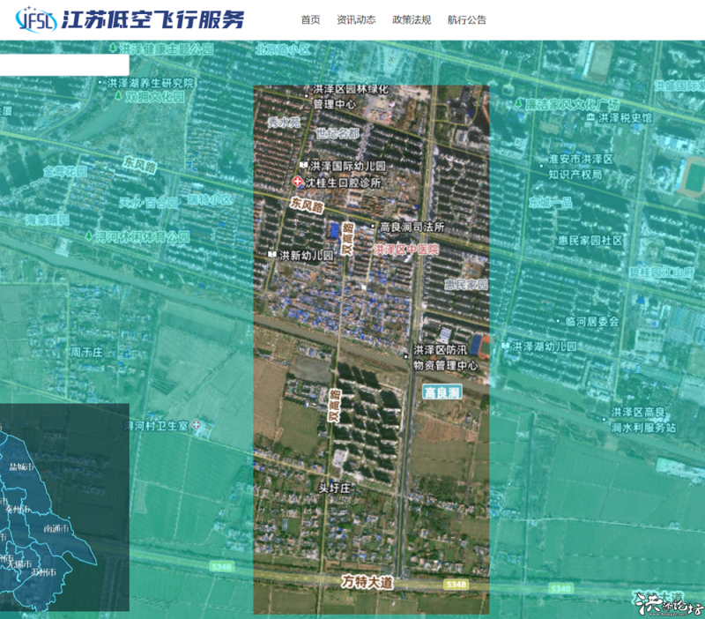Click the JFSC logo in the header
Screen dimensions: 705x619
(x=37, y=19)
